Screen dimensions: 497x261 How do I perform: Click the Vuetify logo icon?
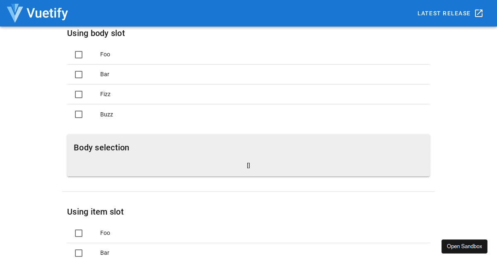point(15,13)
